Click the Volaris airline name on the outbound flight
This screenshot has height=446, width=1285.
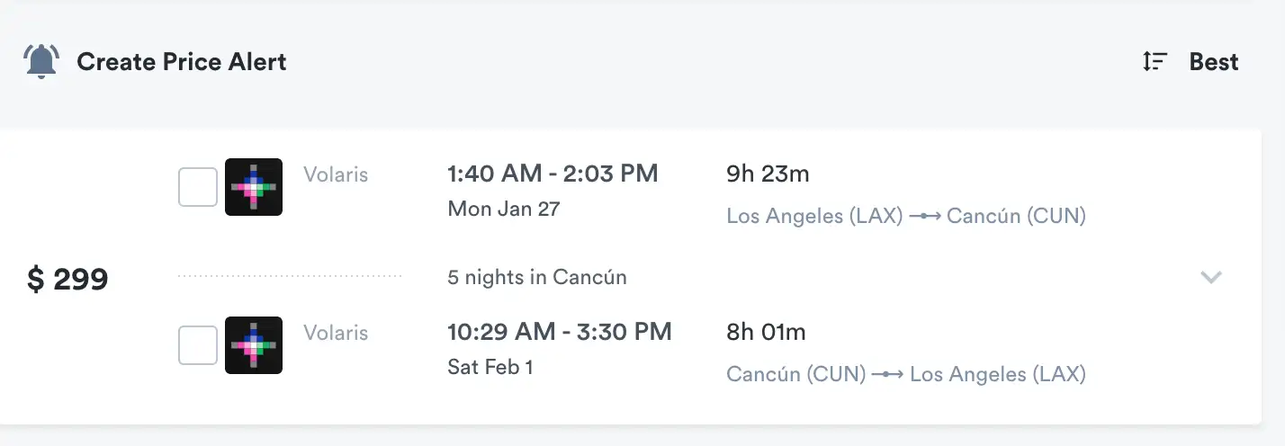coord(336,174)
